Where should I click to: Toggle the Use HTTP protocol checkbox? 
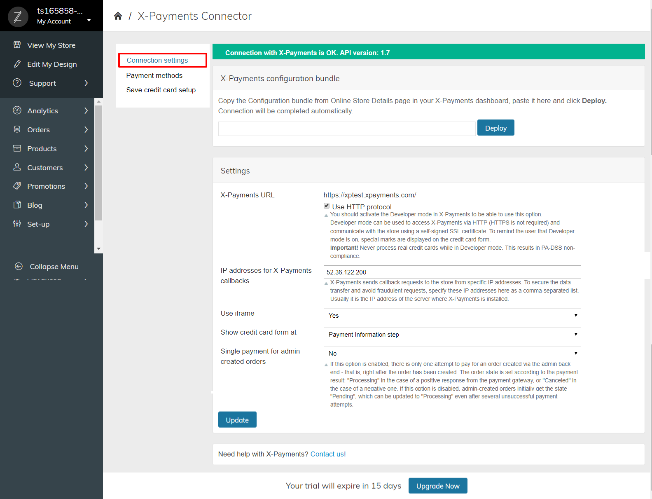(x=327, y=206)
